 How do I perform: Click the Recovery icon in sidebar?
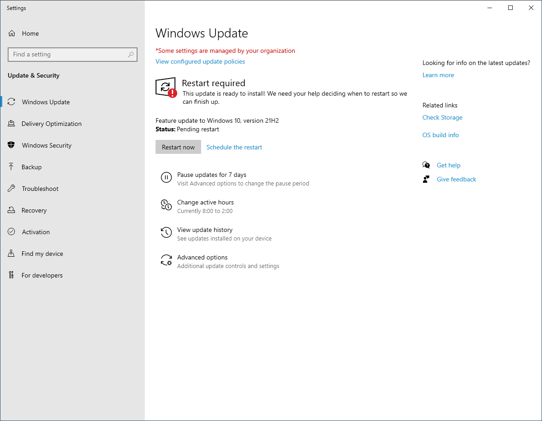point(12,210)
